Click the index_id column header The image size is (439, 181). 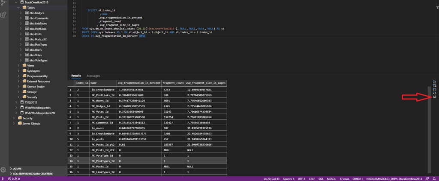[82, 83]
